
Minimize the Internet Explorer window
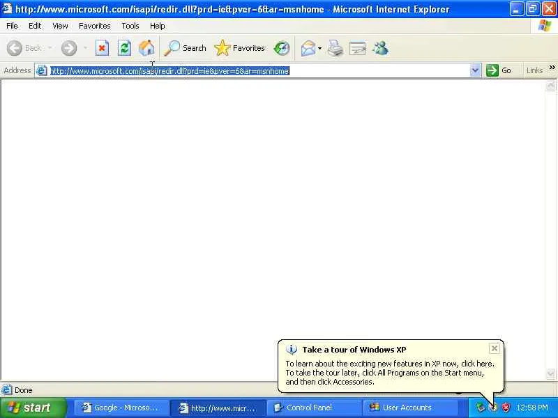516,9
